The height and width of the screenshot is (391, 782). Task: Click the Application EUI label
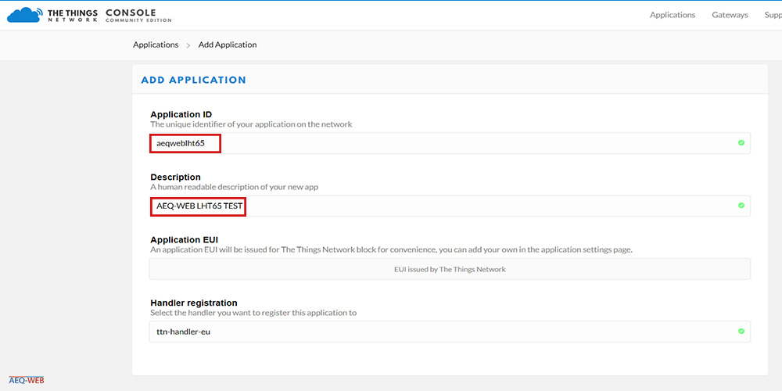(x=184, y=240)
